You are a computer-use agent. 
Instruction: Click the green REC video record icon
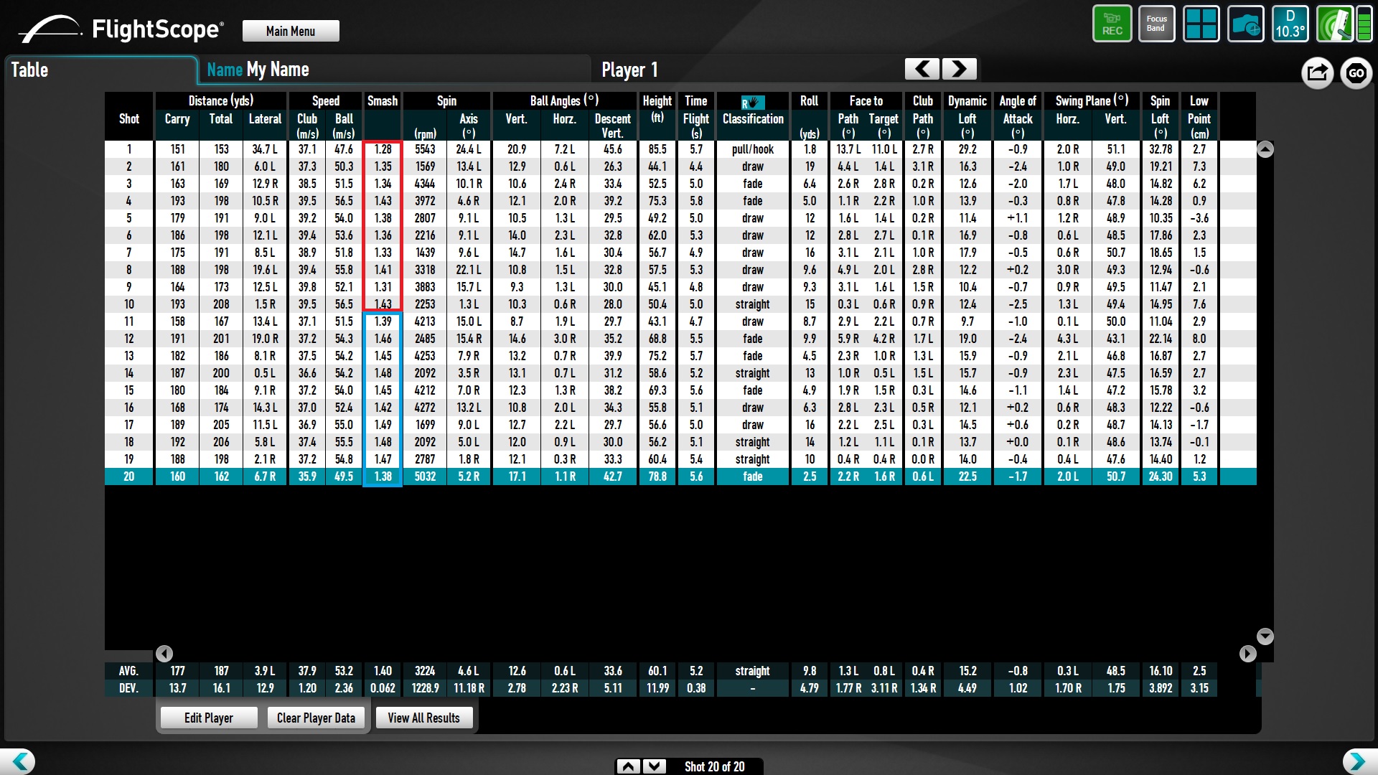click(x=1112, y=24)
